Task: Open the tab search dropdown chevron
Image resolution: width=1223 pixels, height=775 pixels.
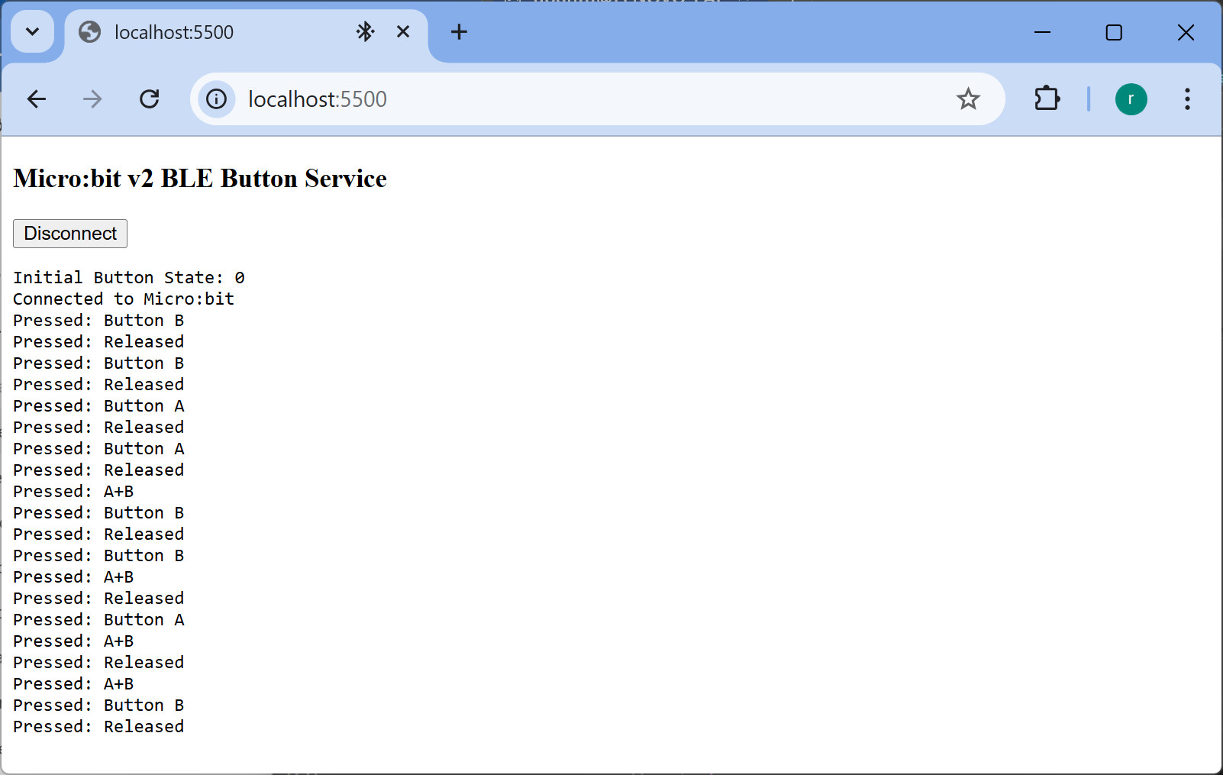Action: pos(32,32)
